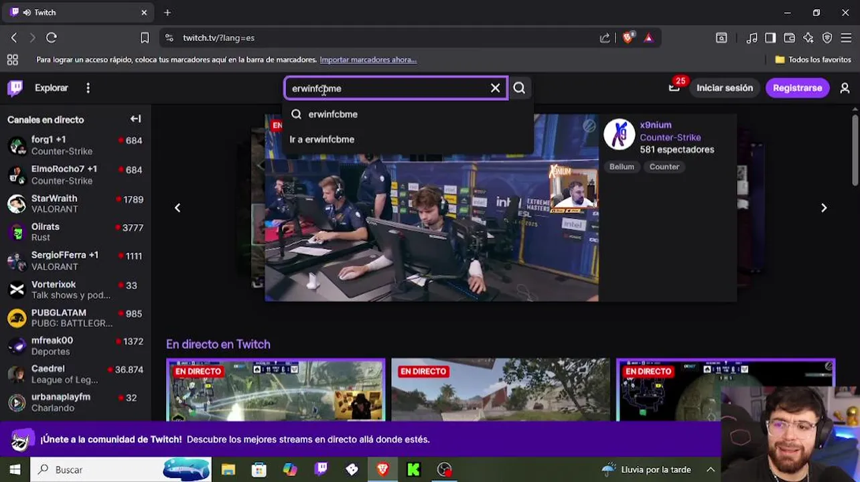Choose Ir a erwinfcbme option

coord(409,139)
